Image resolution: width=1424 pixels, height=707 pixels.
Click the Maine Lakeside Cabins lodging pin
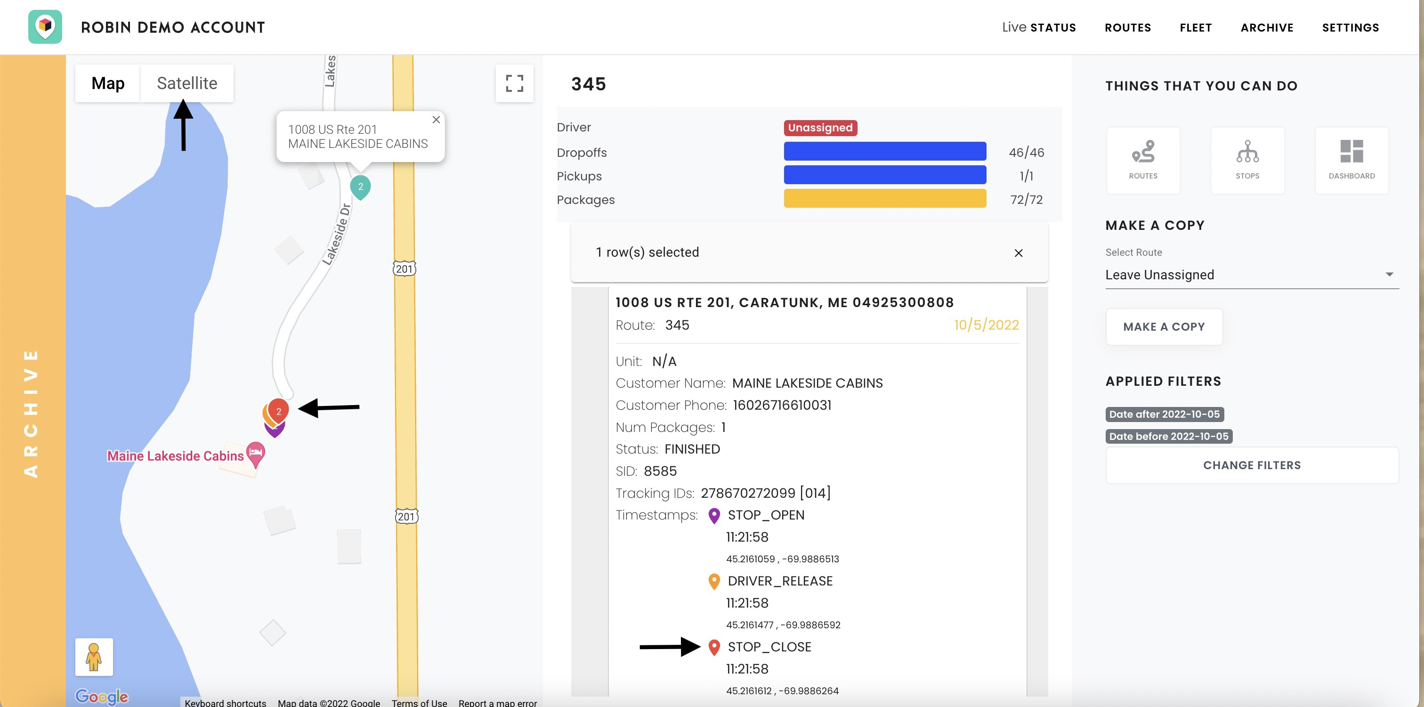click(x=255, y=453)
